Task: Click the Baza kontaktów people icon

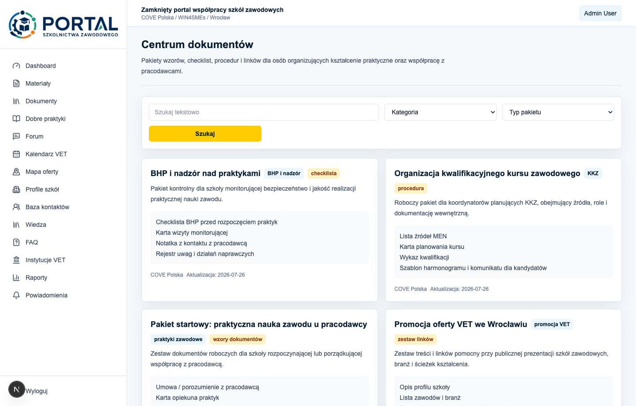Action: [16, 207]
